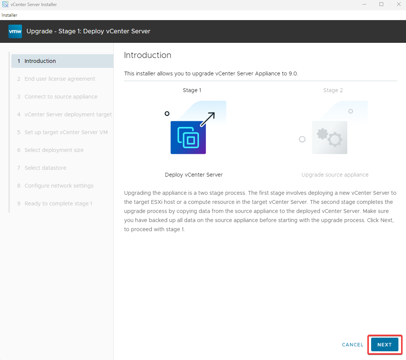Click the vmw logo icon
406x360 pixels.
click(x=15, y=31)
